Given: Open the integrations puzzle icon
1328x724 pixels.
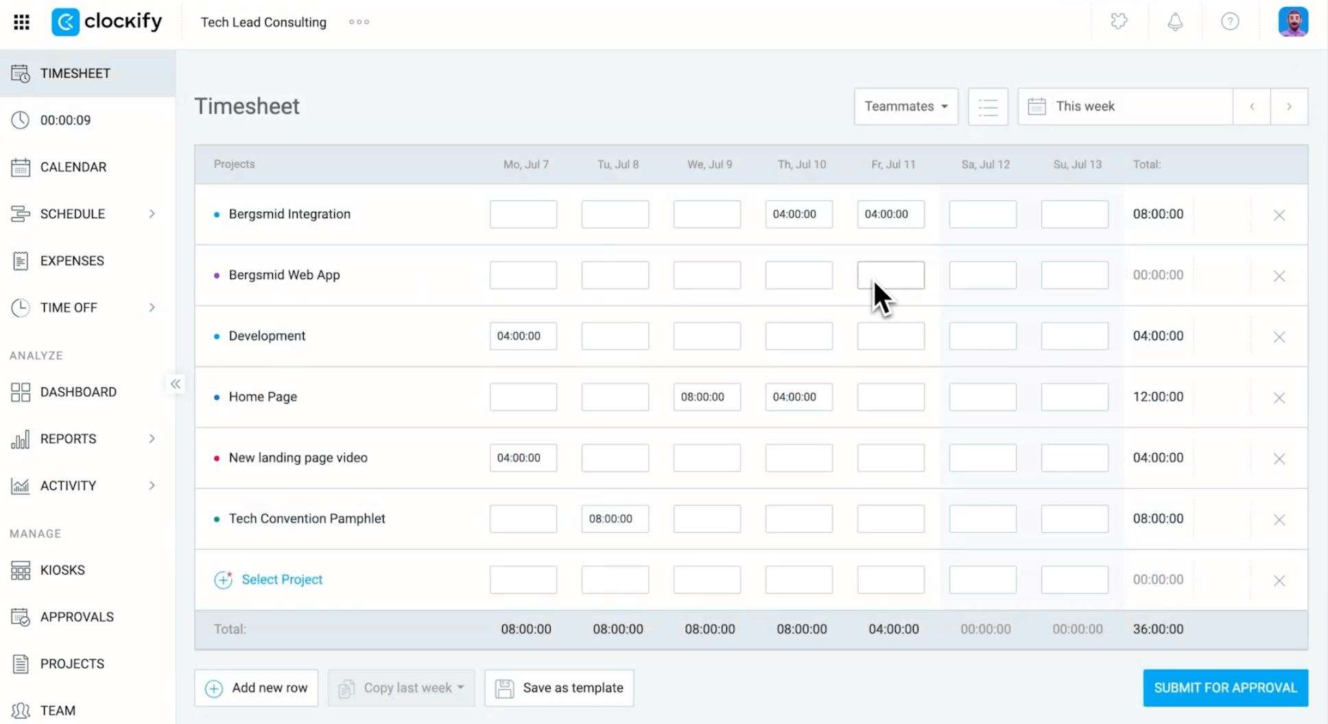Looking at the screenshot, I should (x=1119, y=21).
